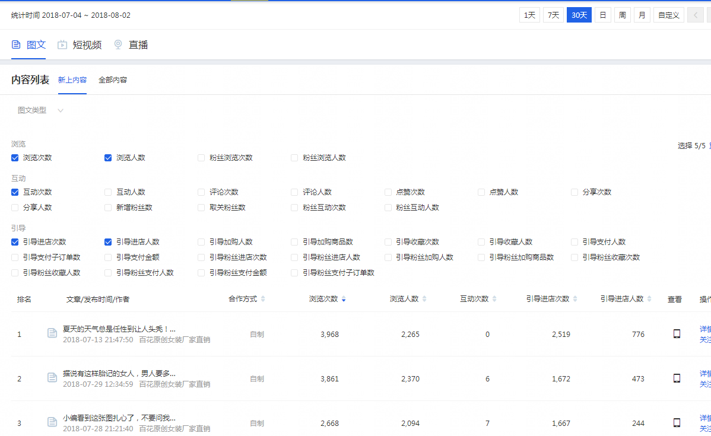Check the 分享次数 checkbox
711x436 pixels.
click(x=574, y=192)
